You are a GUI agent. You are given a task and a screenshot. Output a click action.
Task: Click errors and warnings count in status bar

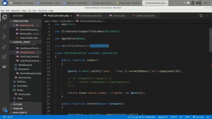8,117
